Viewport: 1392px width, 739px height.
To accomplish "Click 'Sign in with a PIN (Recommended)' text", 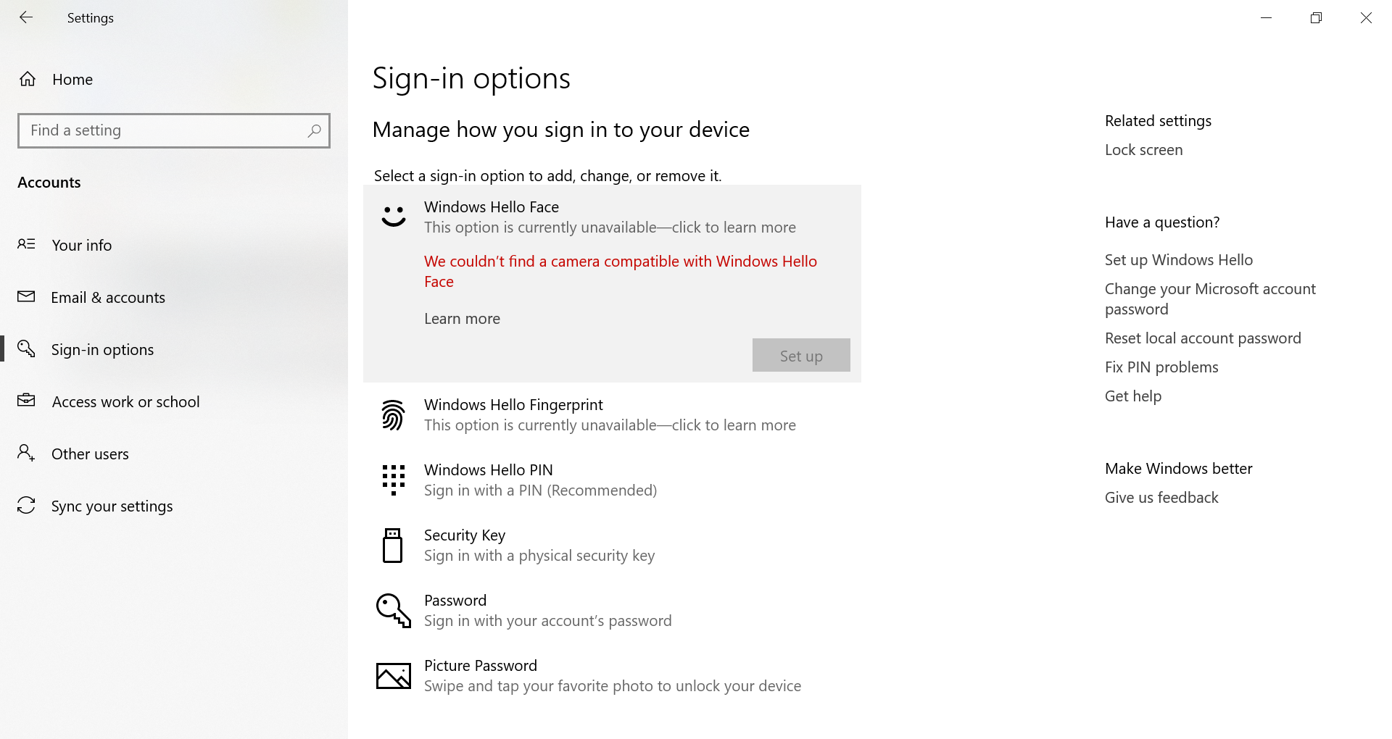I will pos(540,490).
